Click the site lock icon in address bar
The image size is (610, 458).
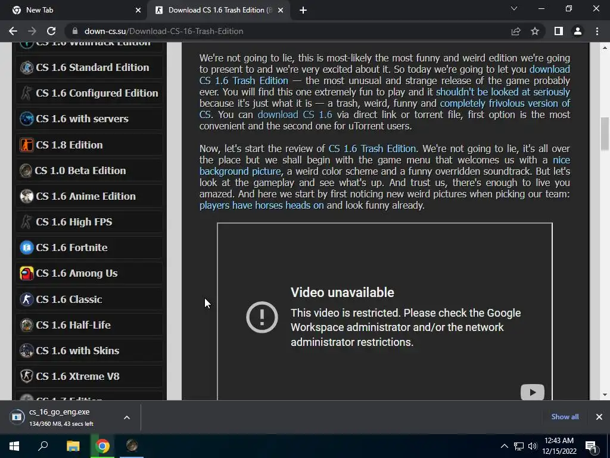coord(76,31)
